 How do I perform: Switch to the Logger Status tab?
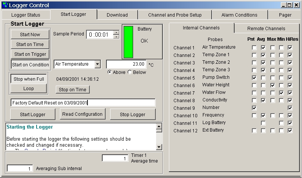tap(26, 15)
